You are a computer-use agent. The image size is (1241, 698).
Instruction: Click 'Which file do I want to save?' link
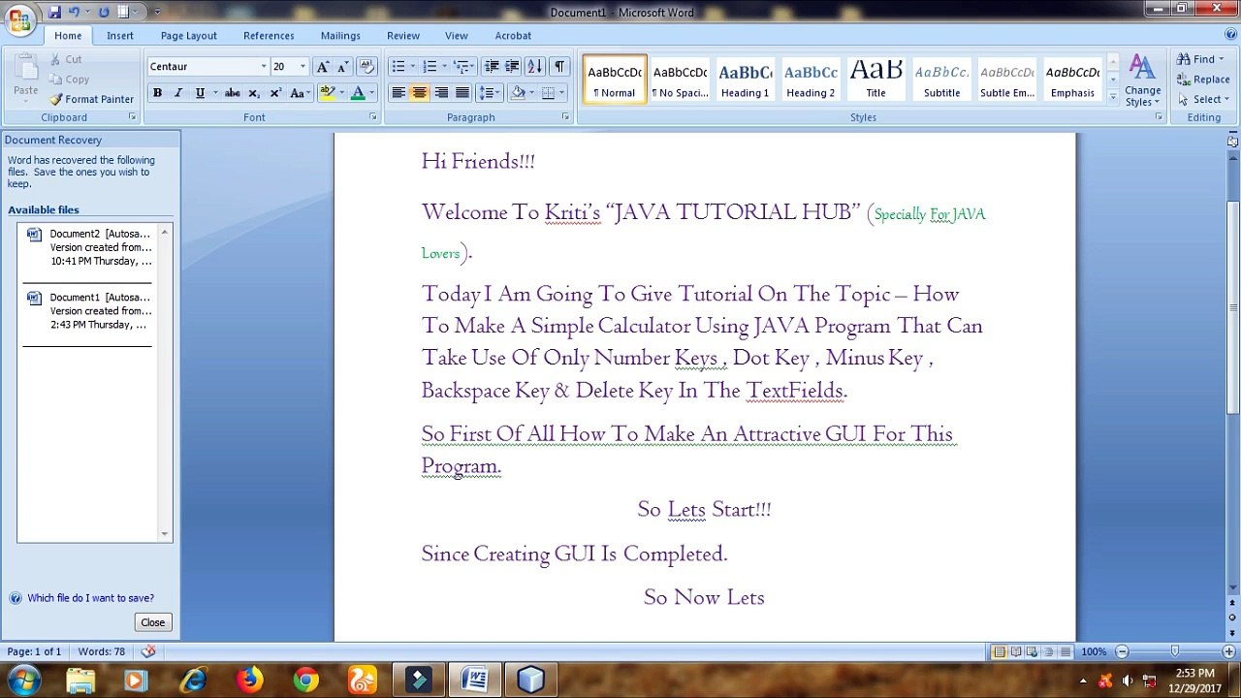click(90, 598)
